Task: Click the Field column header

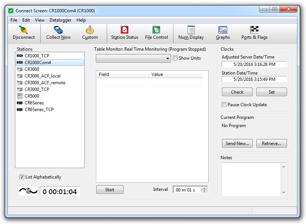Action: pos(123,75)
